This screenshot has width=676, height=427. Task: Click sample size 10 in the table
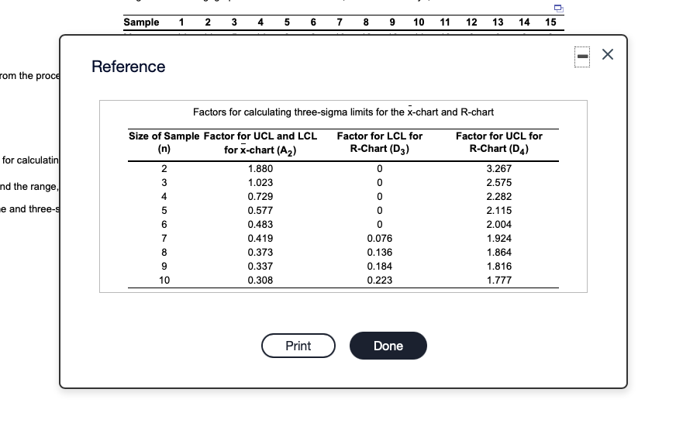tap(164, 280)
